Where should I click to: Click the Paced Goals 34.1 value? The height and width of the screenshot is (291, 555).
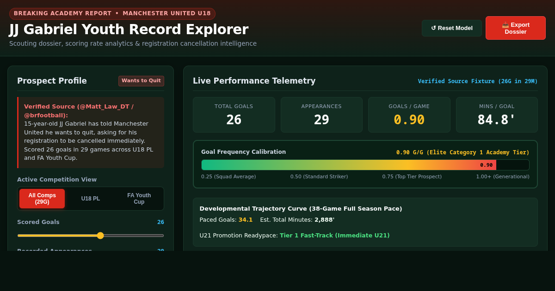point(246,220)
